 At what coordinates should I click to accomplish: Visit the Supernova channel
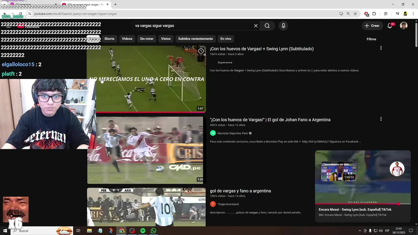225,62
